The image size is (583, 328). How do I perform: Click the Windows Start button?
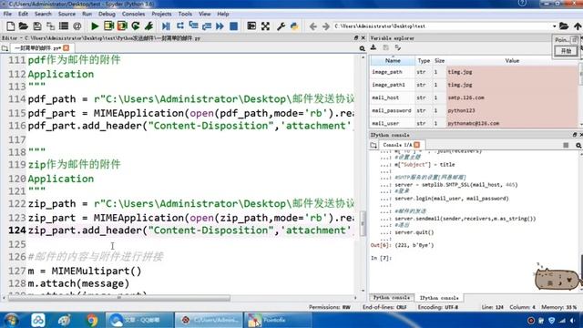click(x=12, y=320)
